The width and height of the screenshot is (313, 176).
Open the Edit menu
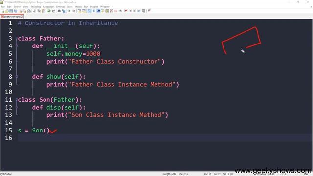[9, 7]
